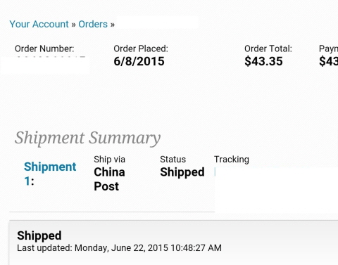Select the 6/8/2015 order date

click(139, 61)
